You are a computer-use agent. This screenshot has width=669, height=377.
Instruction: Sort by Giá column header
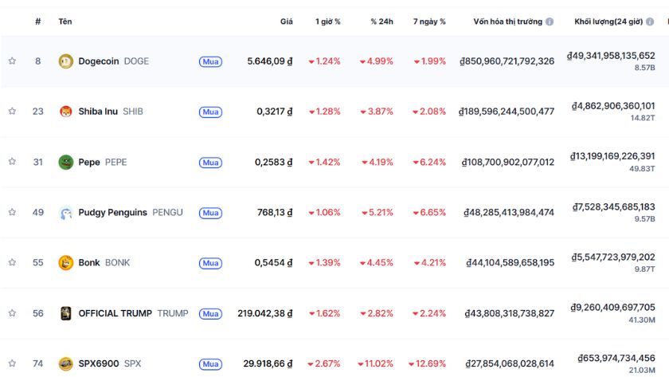point(286,22)
